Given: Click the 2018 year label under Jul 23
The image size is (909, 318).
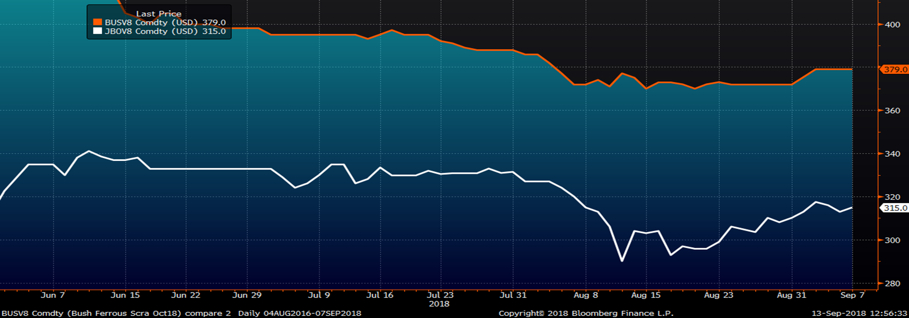Looking at the screenshot, I should tap(439, 303).
